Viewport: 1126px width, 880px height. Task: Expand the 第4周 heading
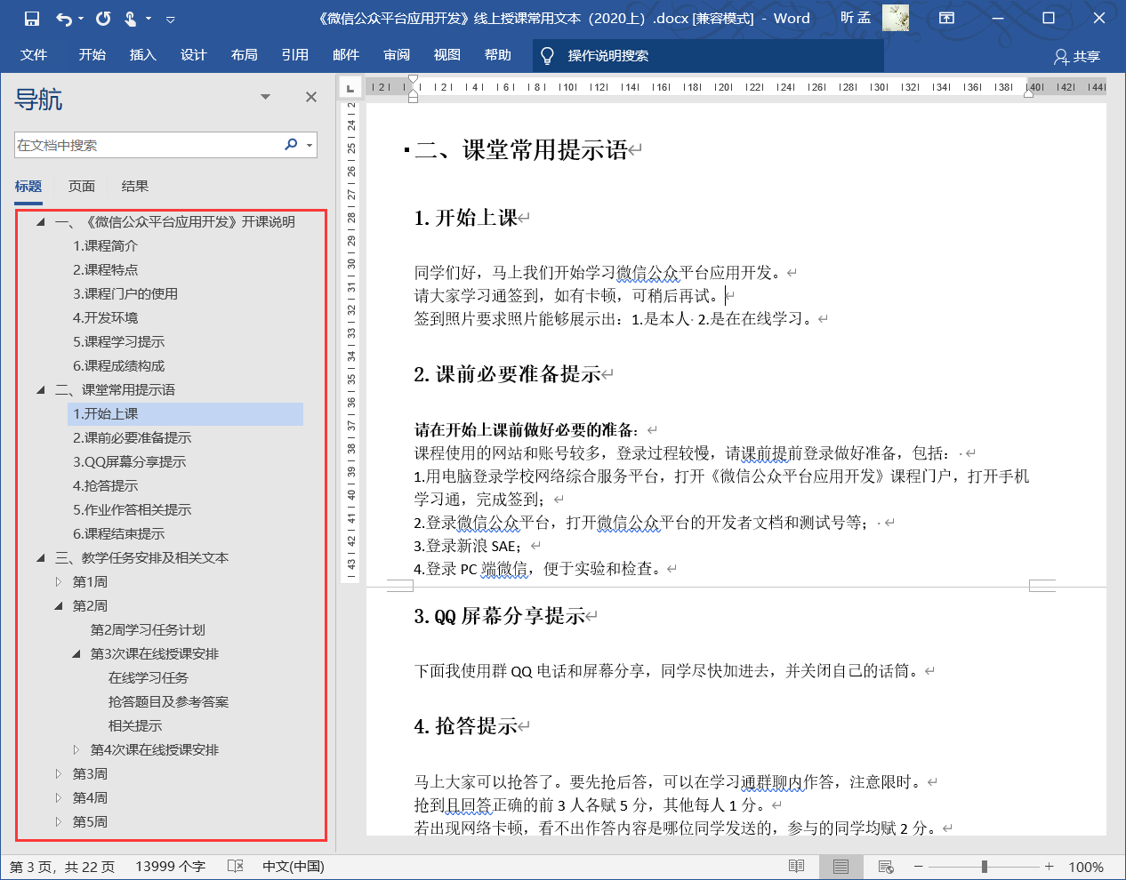tap(59, 798)
